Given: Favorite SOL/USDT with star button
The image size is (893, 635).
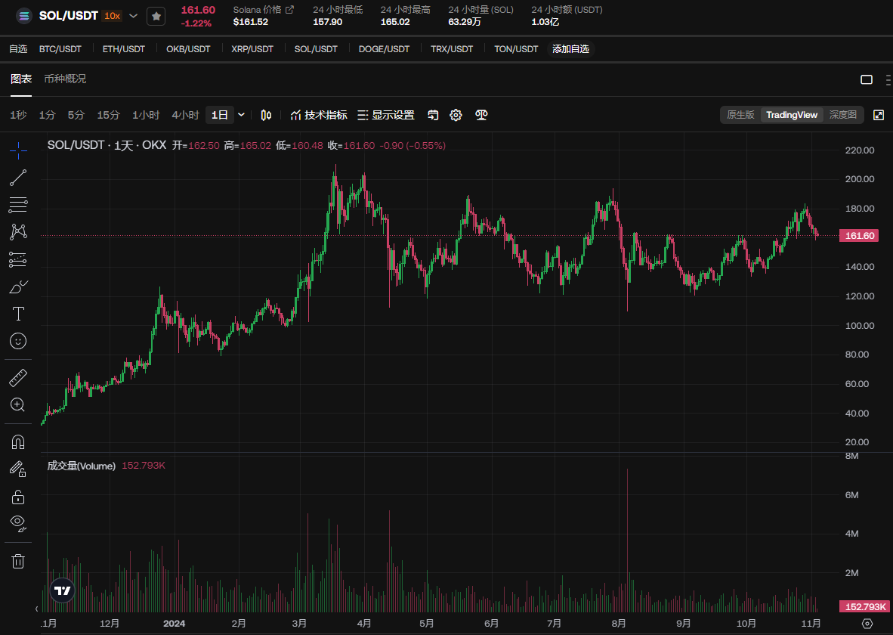Looking at the screenshot, I should pos(156,17).
